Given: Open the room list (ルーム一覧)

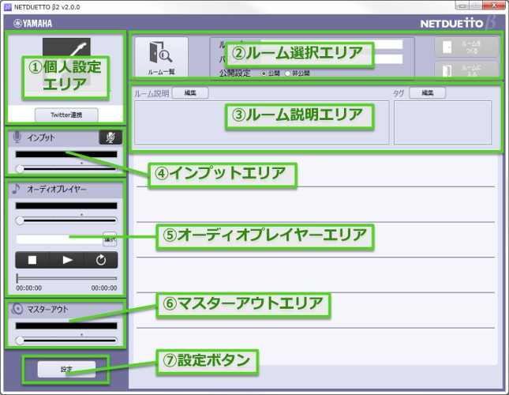Looking at the screenshot, I should click(161, 57).
